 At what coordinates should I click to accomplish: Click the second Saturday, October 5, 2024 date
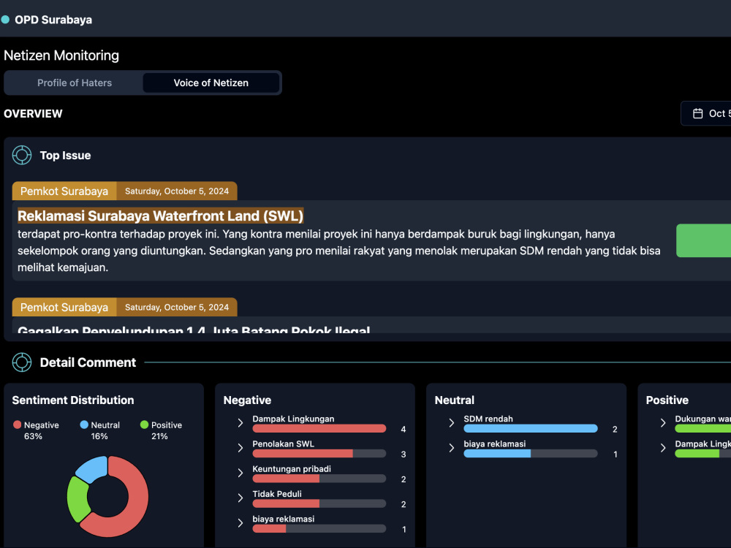pyautogui.click(x=177, y=307)
